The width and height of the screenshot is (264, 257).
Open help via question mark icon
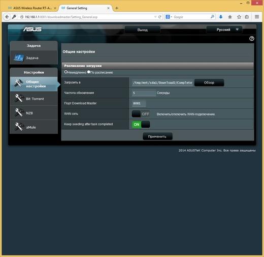[x=252, y=39]
